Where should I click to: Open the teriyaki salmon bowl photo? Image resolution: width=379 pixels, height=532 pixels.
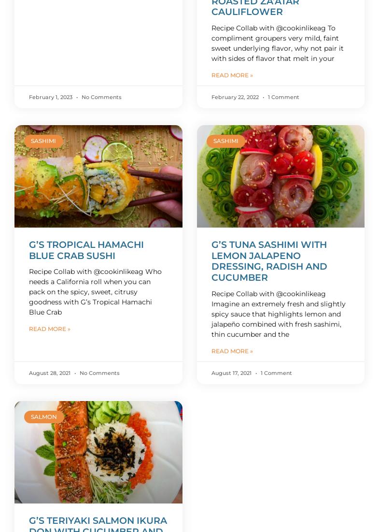coord(98,452)
